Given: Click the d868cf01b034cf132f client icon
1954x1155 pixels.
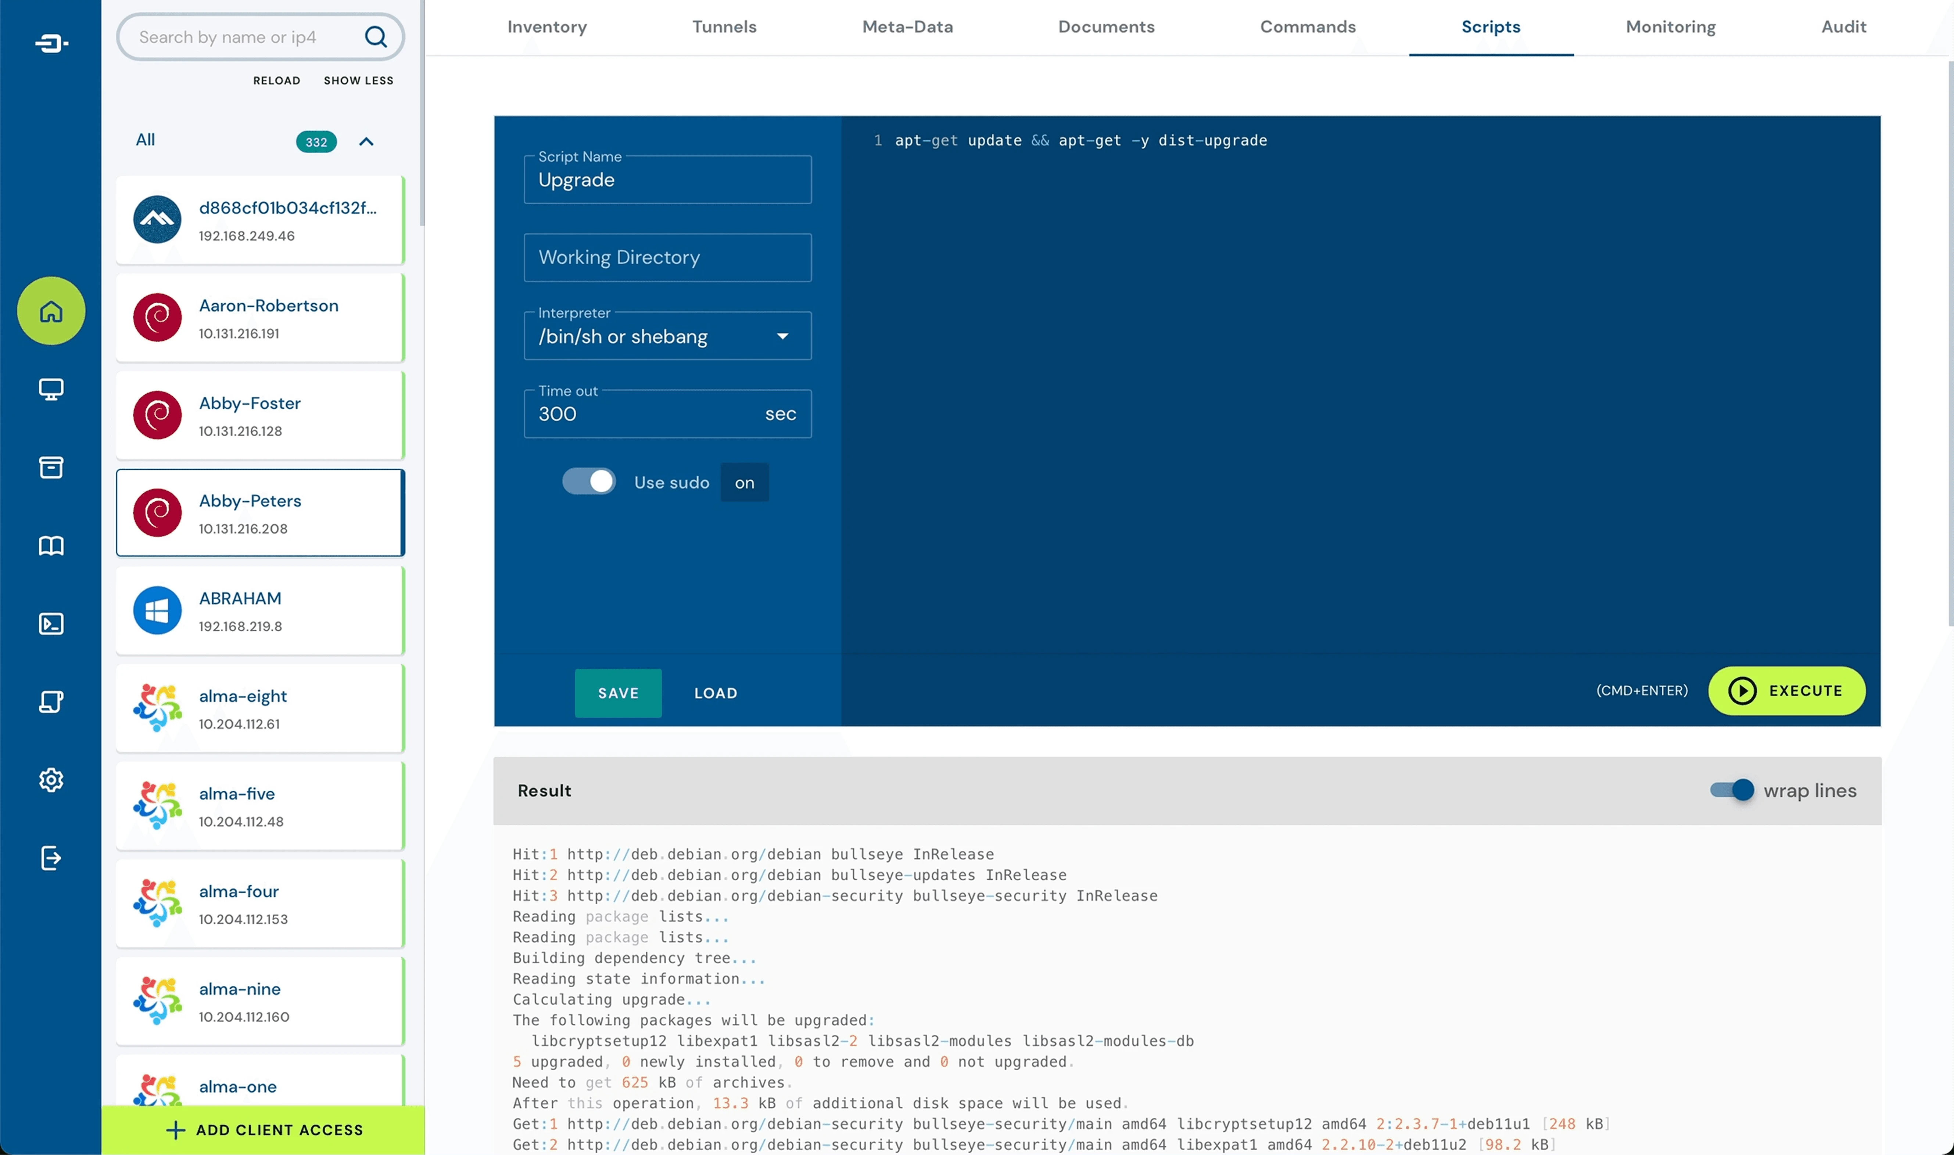Looking at the screenshot, I should coord(157,220).
